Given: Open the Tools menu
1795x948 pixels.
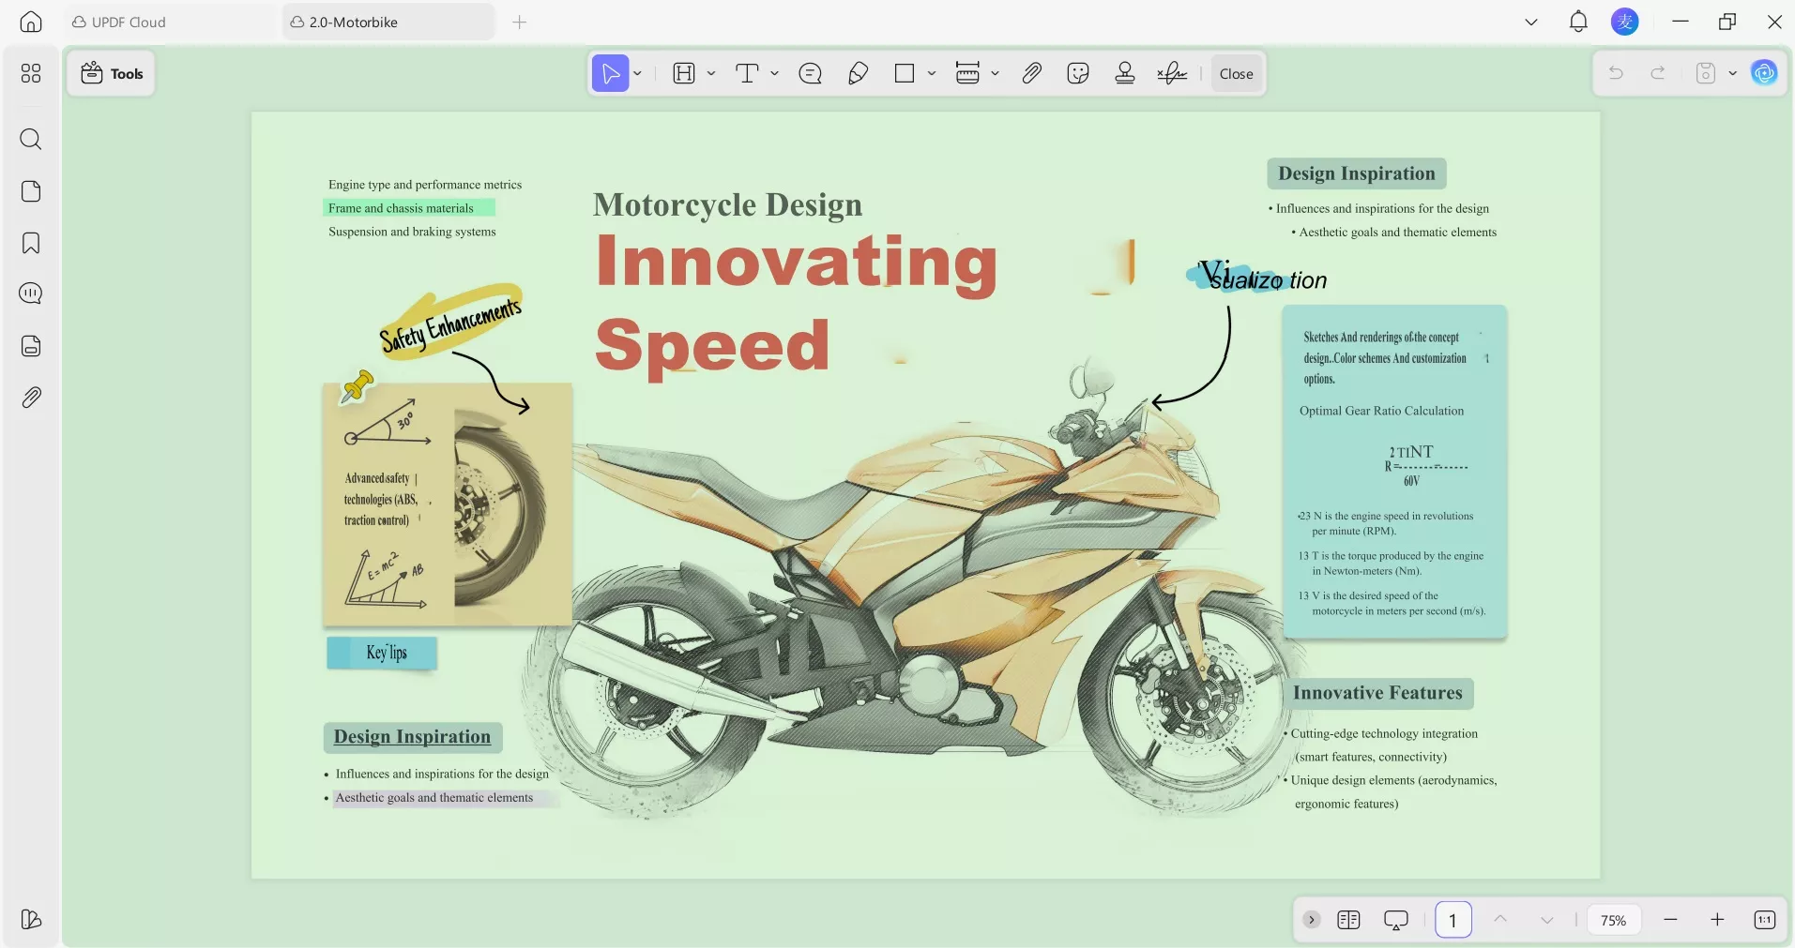Looking at the screenshot, I should (112, 73).
